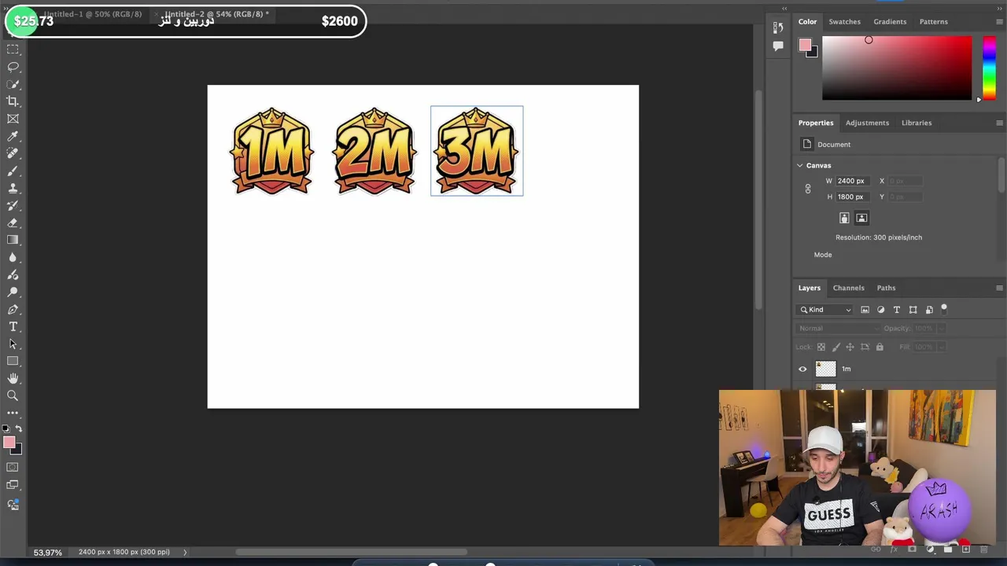Switch to the Patterns tab
The image size is (1007, 566).
(933, 21)
